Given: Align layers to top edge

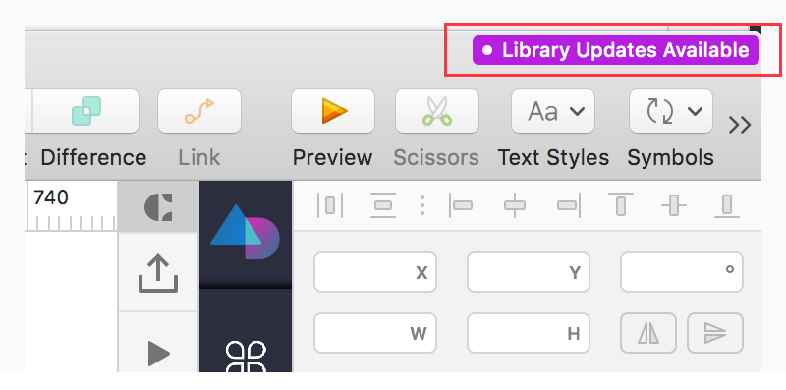Looking at the screenshot, I should coord(621,204).
